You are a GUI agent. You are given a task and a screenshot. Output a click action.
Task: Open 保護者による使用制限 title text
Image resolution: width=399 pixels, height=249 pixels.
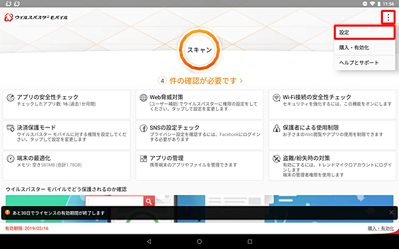coord(311,127)
